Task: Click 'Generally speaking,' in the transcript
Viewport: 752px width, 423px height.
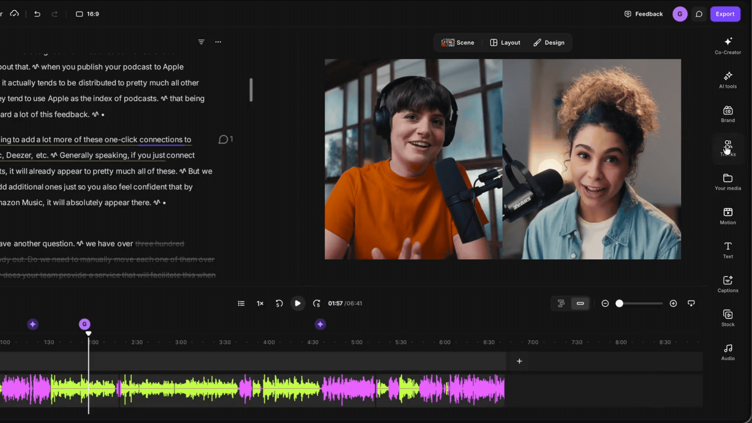Action: coord(94,155)
